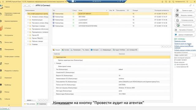
Task: Add APM U-Connect to favorites star
Action: [33, 5]
